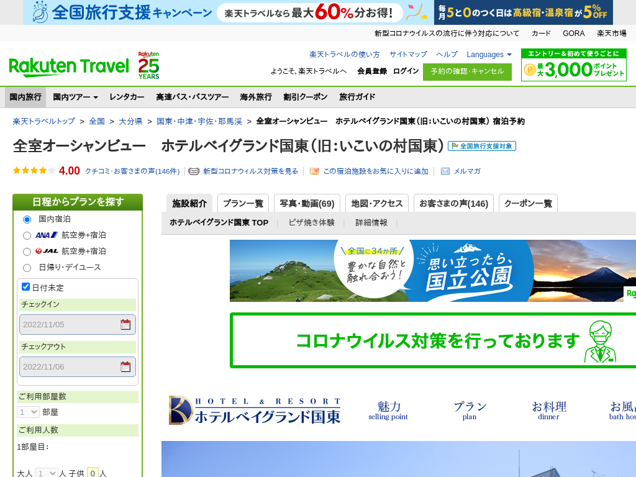Click the 全国旅行支援対象 flag badge
Screen dimensions: 636x477
coord(482,146)
